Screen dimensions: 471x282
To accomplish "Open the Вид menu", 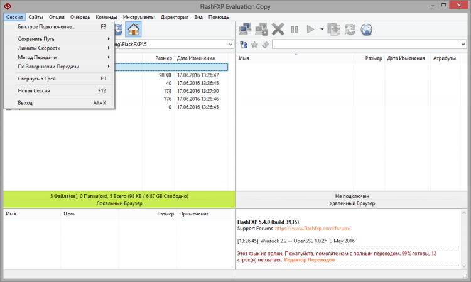I will pos(198,17).
